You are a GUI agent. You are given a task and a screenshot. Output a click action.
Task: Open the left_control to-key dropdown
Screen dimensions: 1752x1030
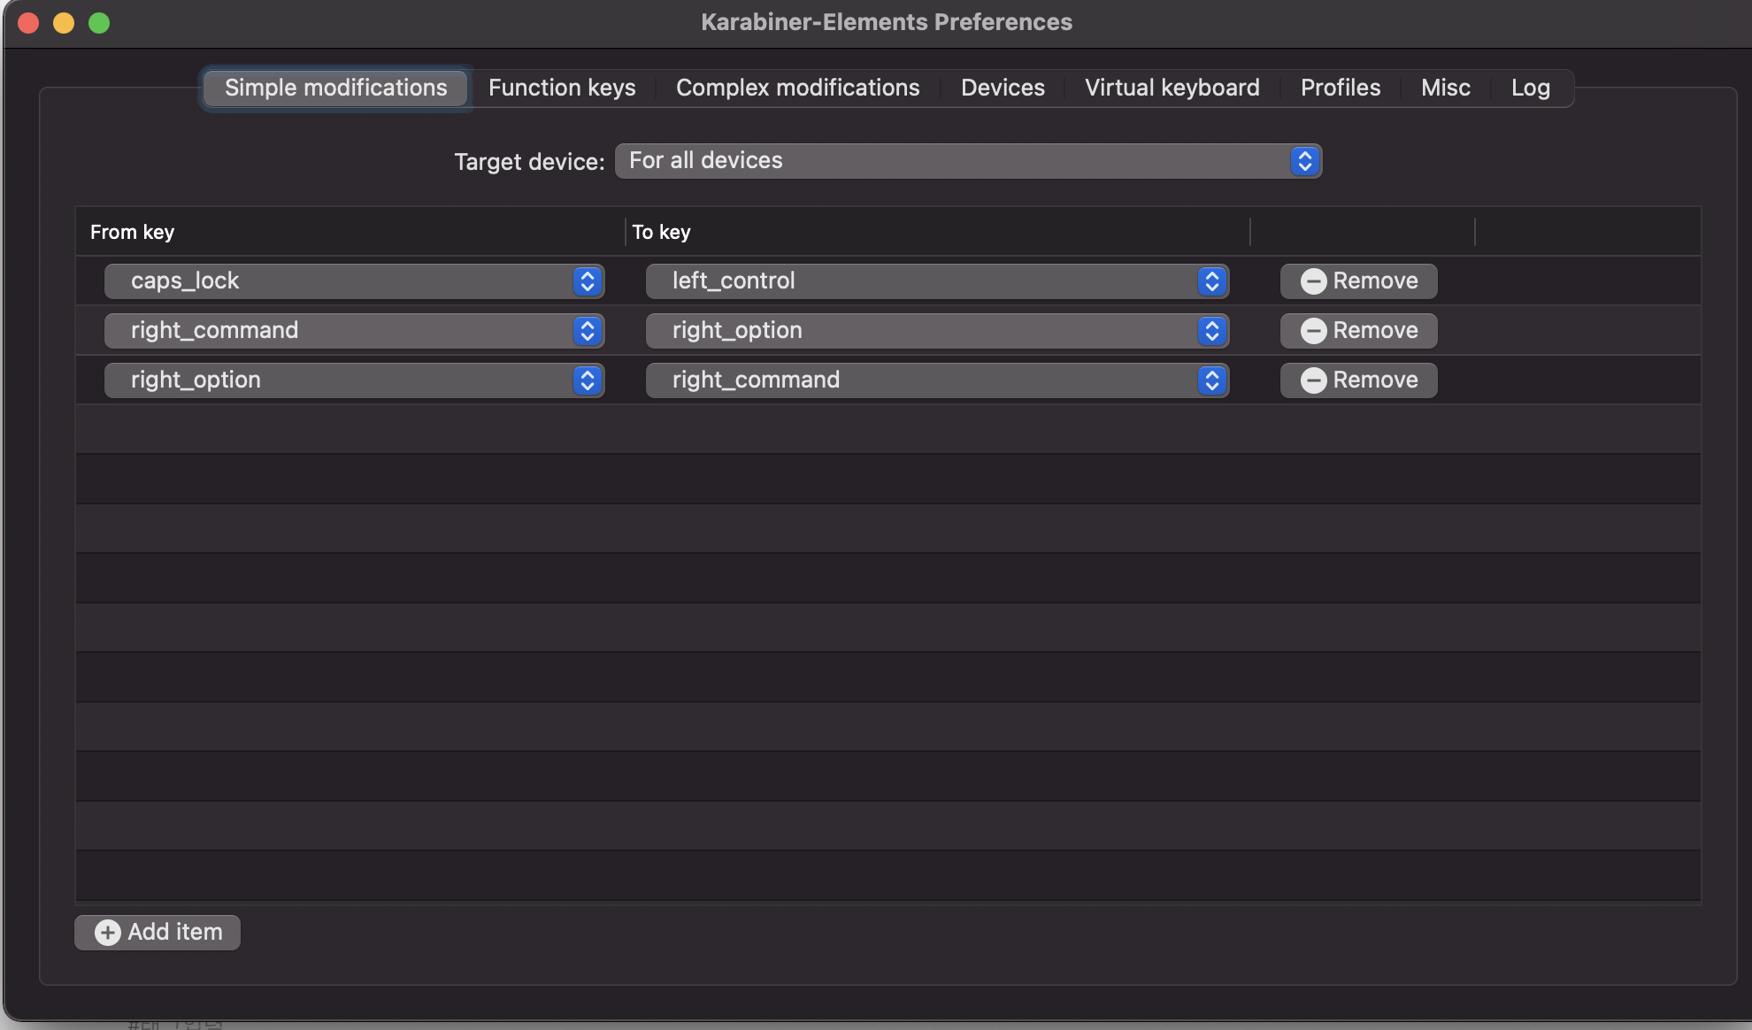point(936,281)
